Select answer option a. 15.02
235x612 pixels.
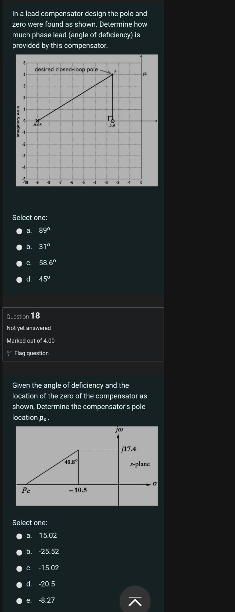[x=20, y=536]
